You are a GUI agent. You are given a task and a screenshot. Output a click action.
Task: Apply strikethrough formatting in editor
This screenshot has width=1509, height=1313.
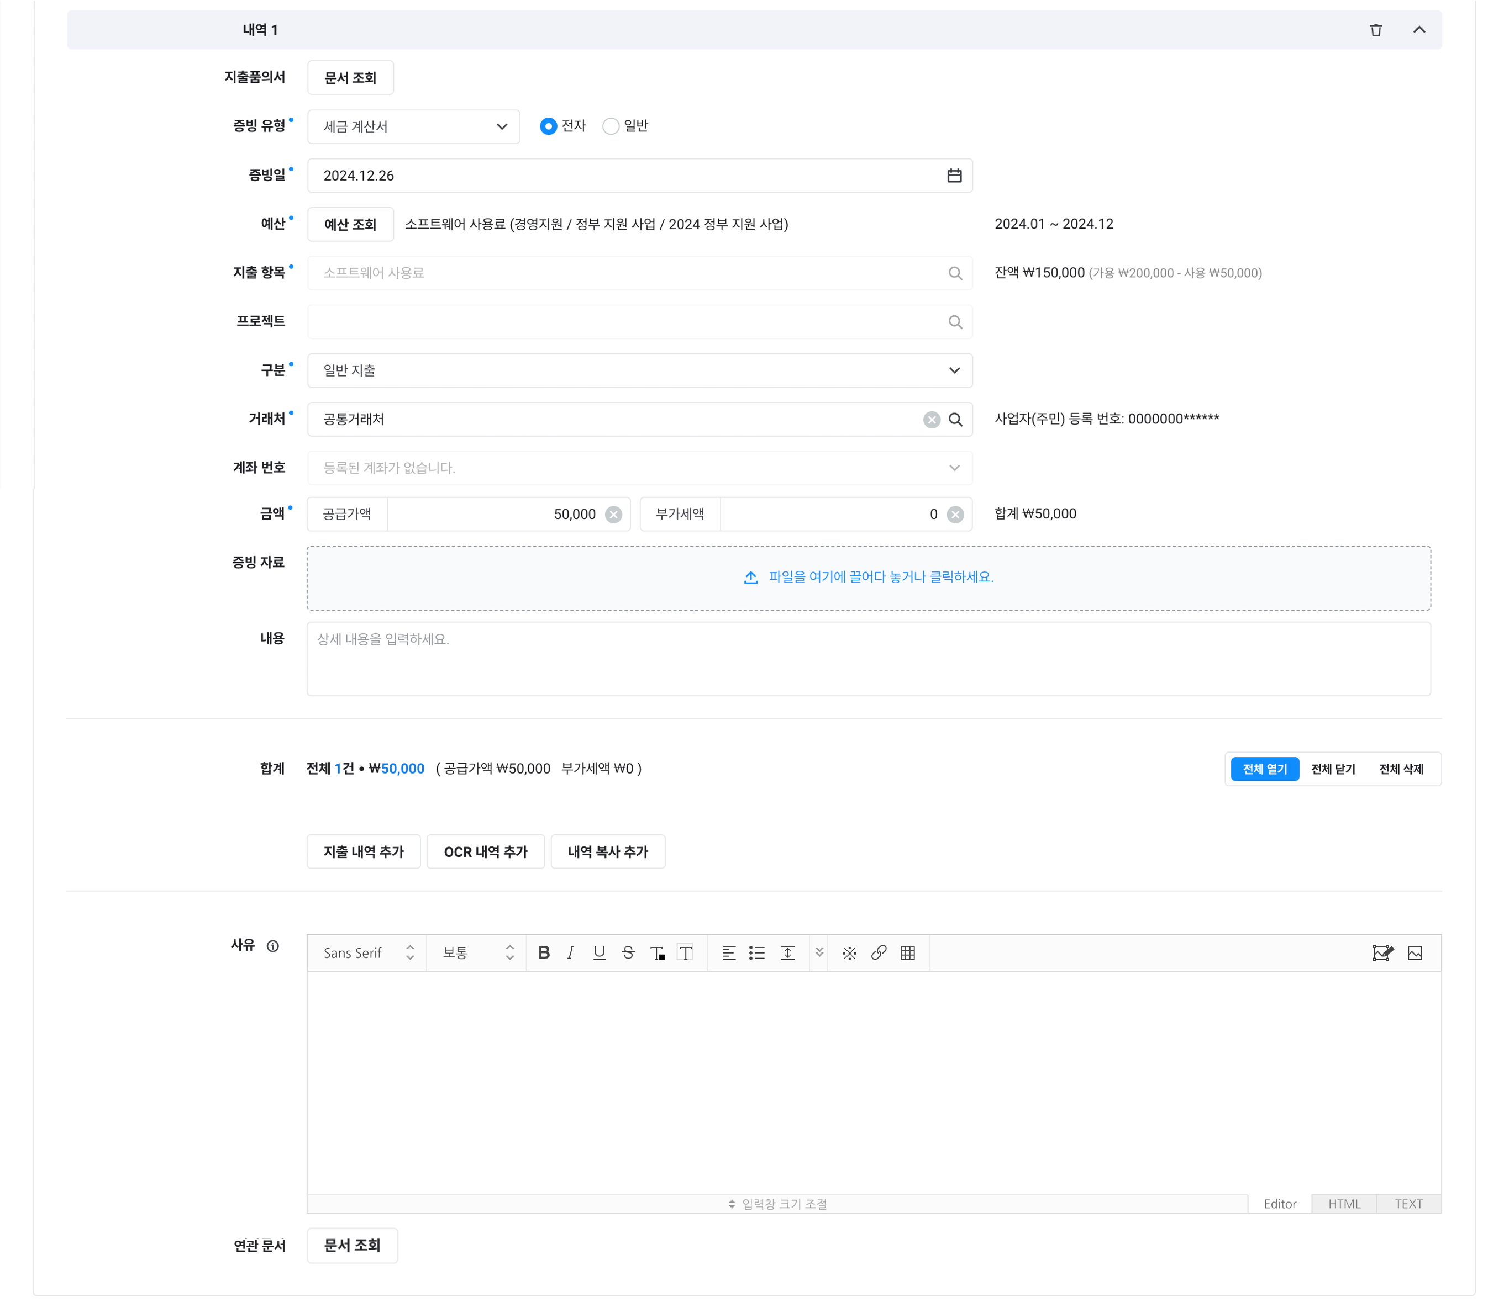628,952
